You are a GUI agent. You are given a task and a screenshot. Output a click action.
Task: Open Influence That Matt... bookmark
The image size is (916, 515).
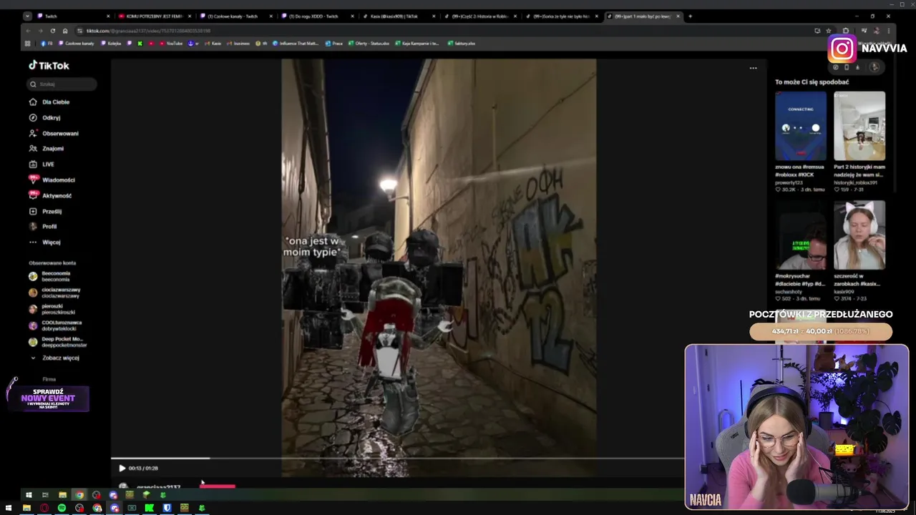[x=296, y=43]
